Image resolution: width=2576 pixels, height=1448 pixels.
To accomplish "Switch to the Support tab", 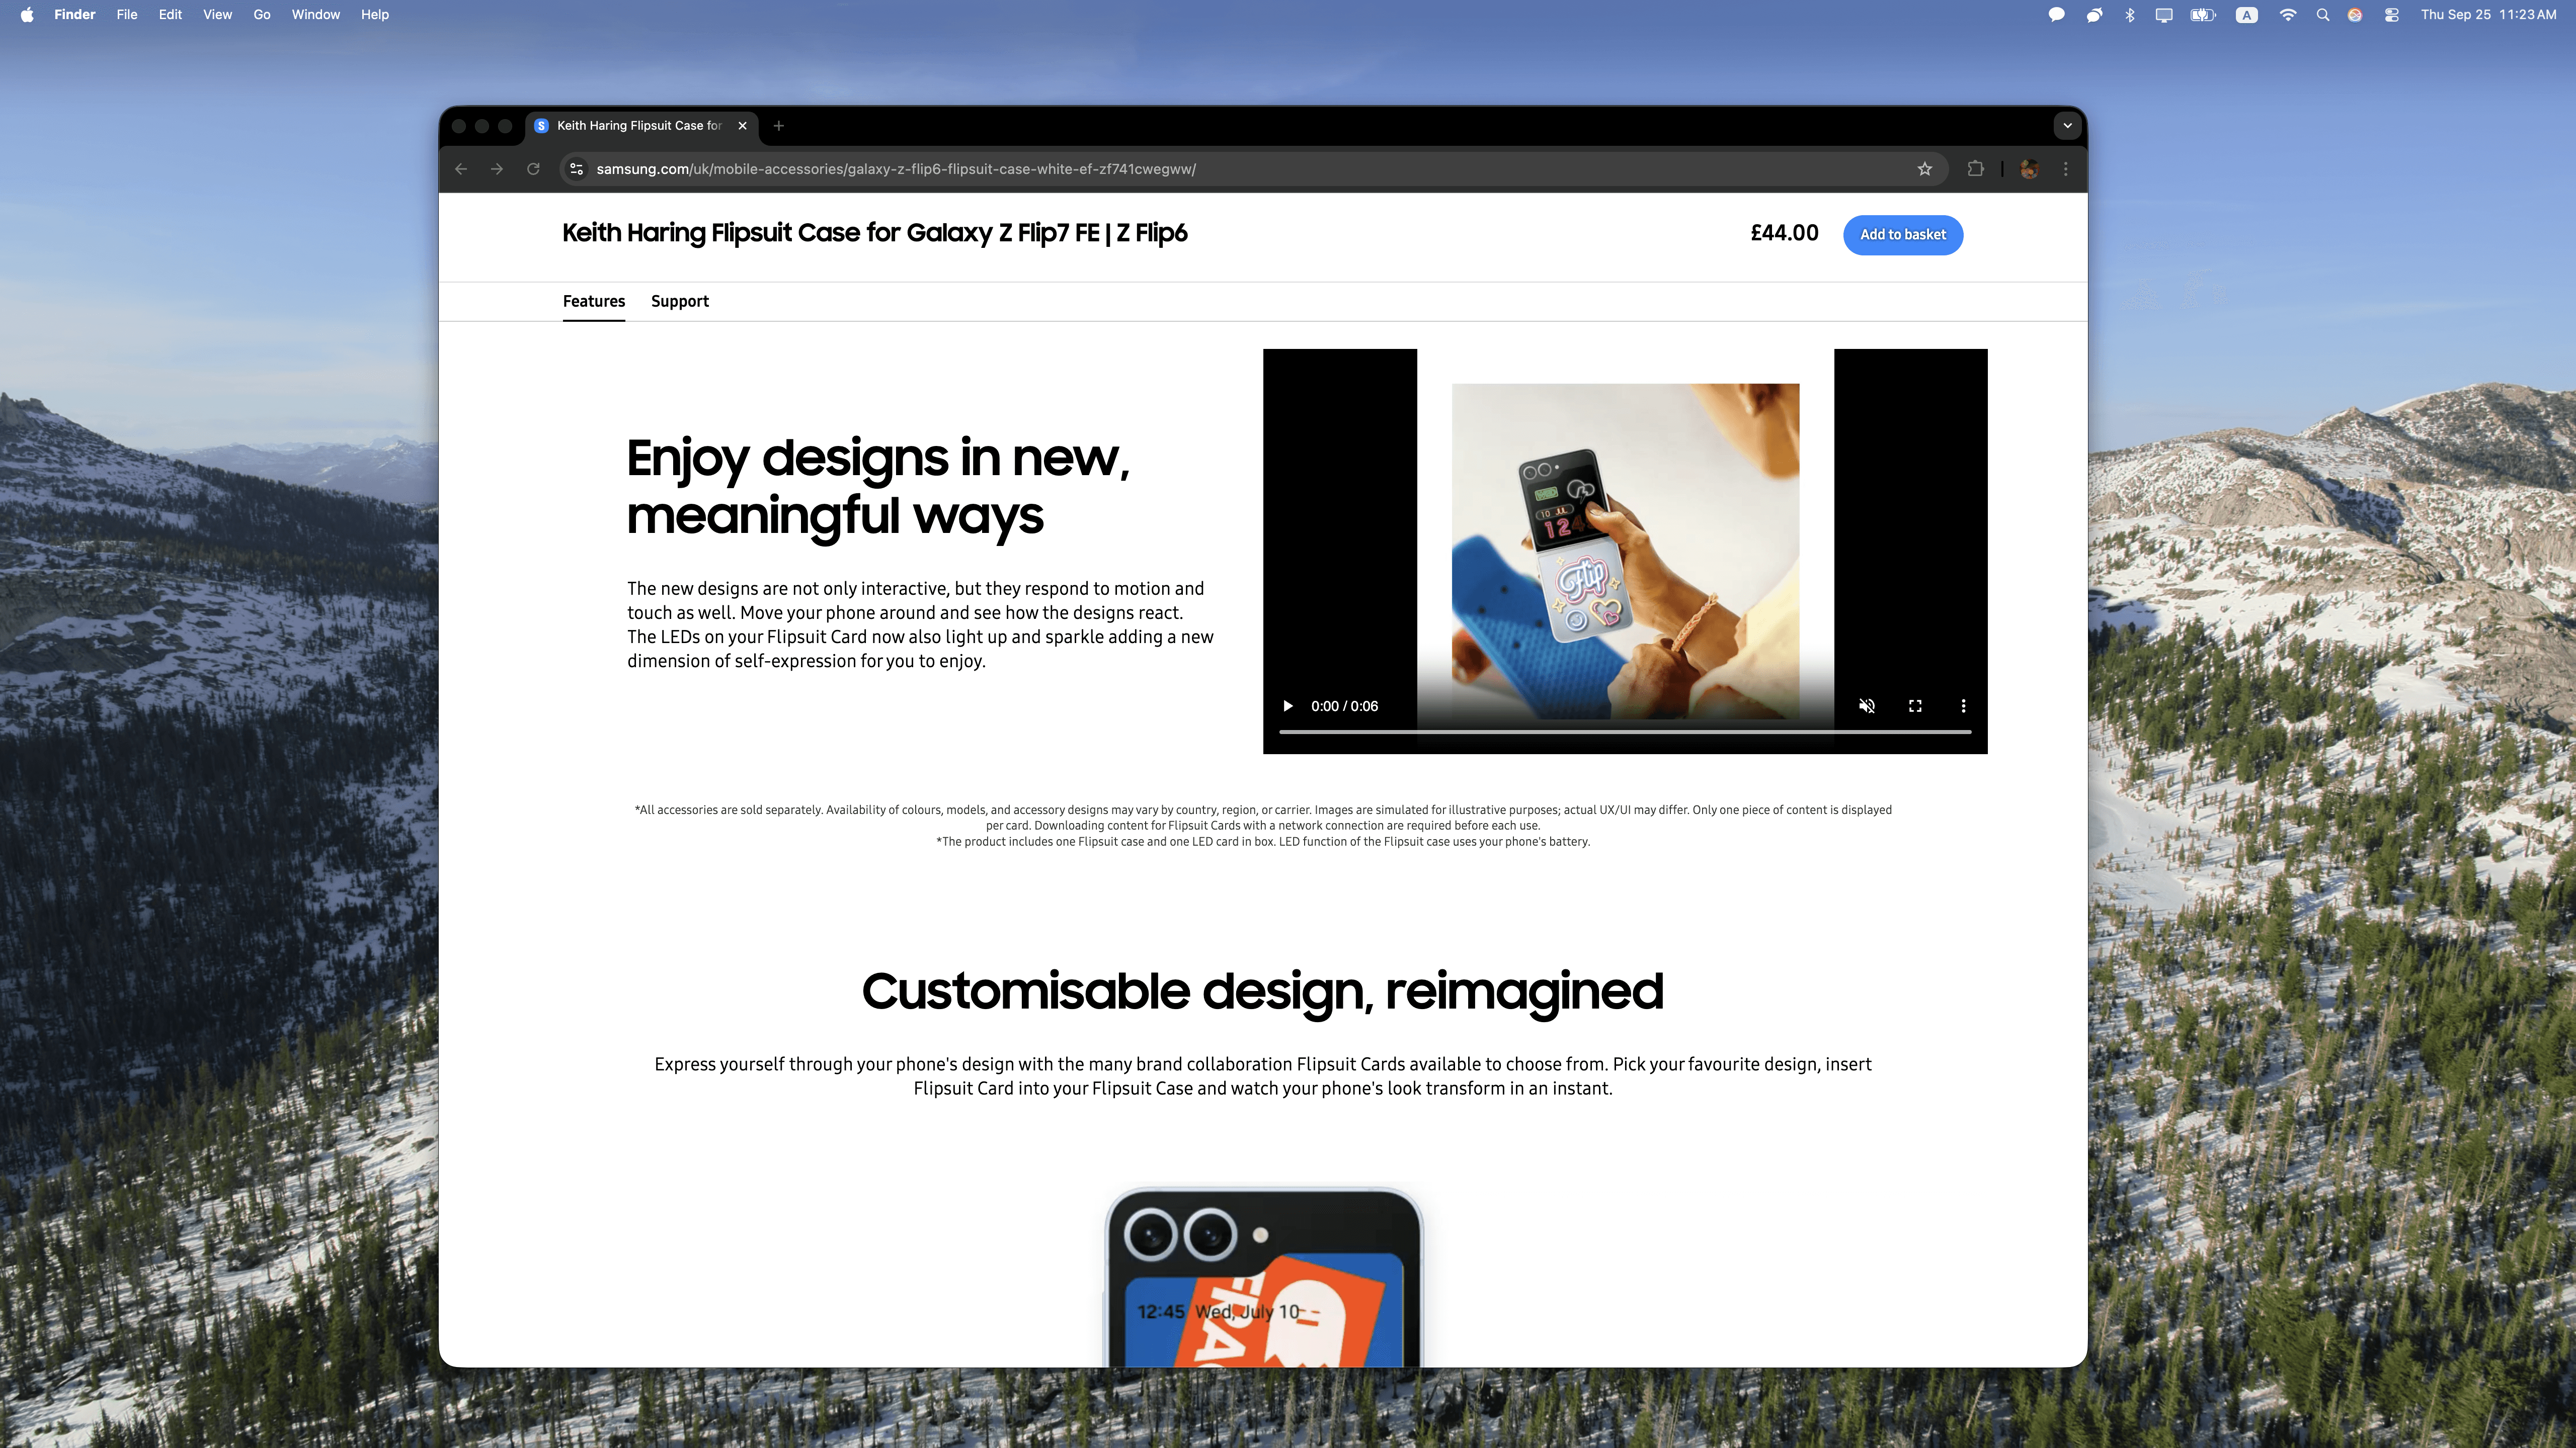I will click(x=679, y=302).
